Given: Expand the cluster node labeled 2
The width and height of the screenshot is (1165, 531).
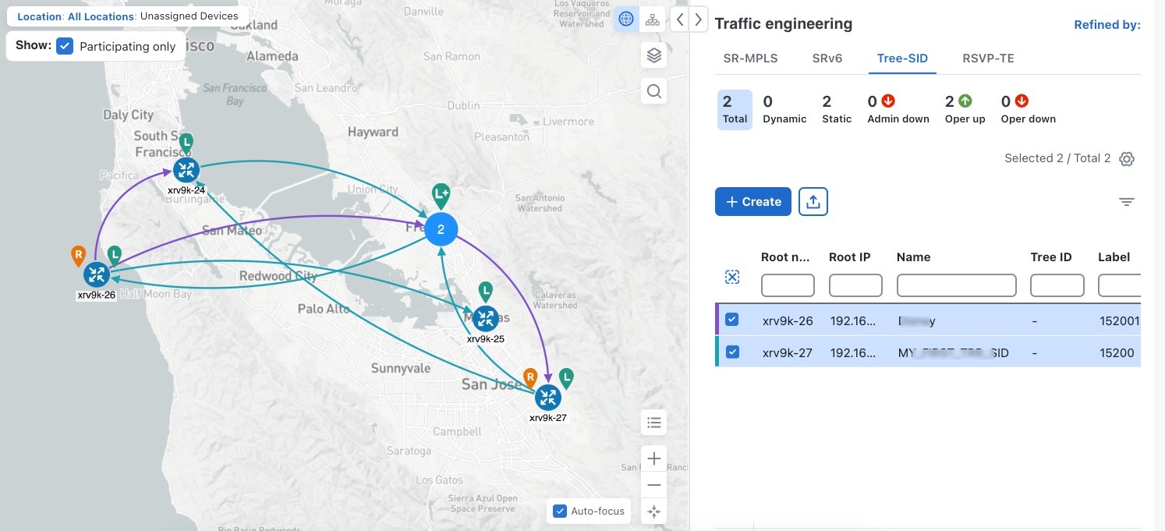Looking at the screenshot, I should click(x=441, y=229).
